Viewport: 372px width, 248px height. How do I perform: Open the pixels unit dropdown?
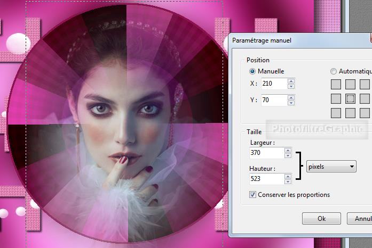click(331, 167)
